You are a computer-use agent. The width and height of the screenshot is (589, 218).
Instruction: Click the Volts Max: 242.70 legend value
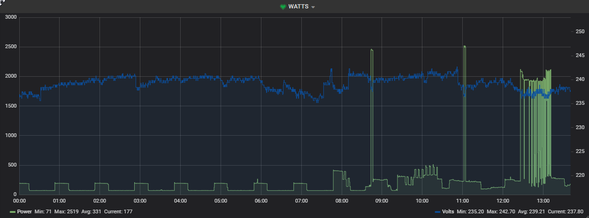502,212
